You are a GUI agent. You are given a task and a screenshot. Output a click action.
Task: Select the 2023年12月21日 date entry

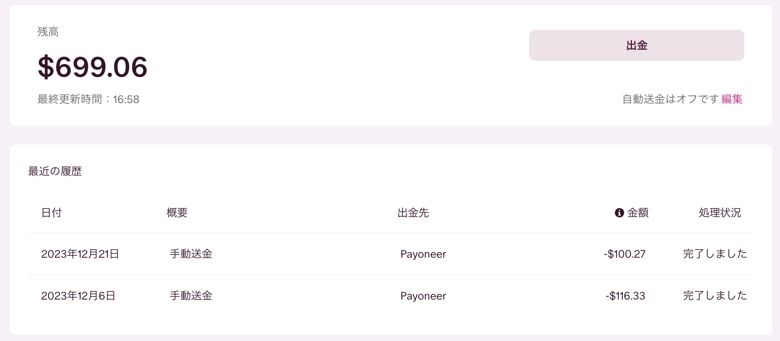pyautogui.click(x=80, y=254)
